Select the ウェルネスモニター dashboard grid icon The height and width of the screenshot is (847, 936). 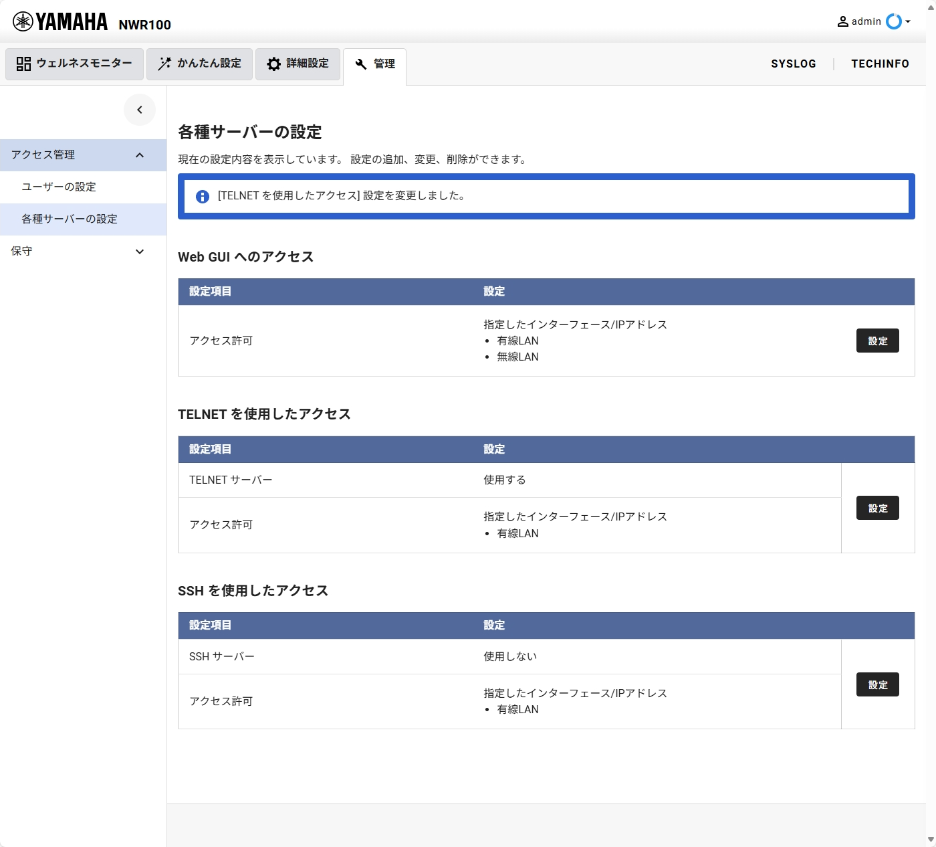[24, 64]
